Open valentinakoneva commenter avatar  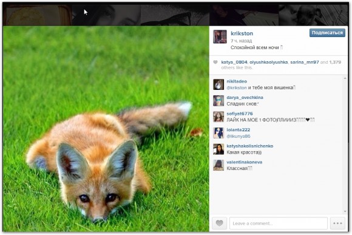[x=218, y=165]
